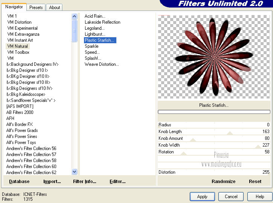Image resolution: width=273 pixels, height=203 pixels.
Task: Click the Knob Length slider handle
Action: [x=230, y=133]
